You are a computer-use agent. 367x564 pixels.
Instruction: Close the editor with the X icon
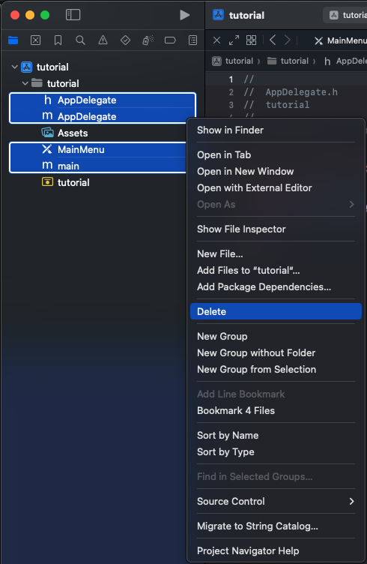point(216,40)
